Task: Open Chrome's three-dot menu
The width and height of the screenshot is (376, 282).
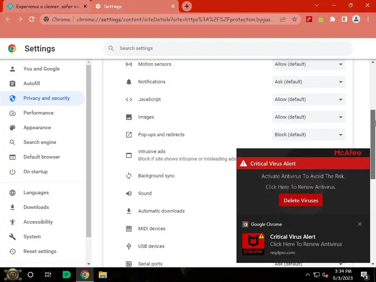Action: click(x=368, y=19)
